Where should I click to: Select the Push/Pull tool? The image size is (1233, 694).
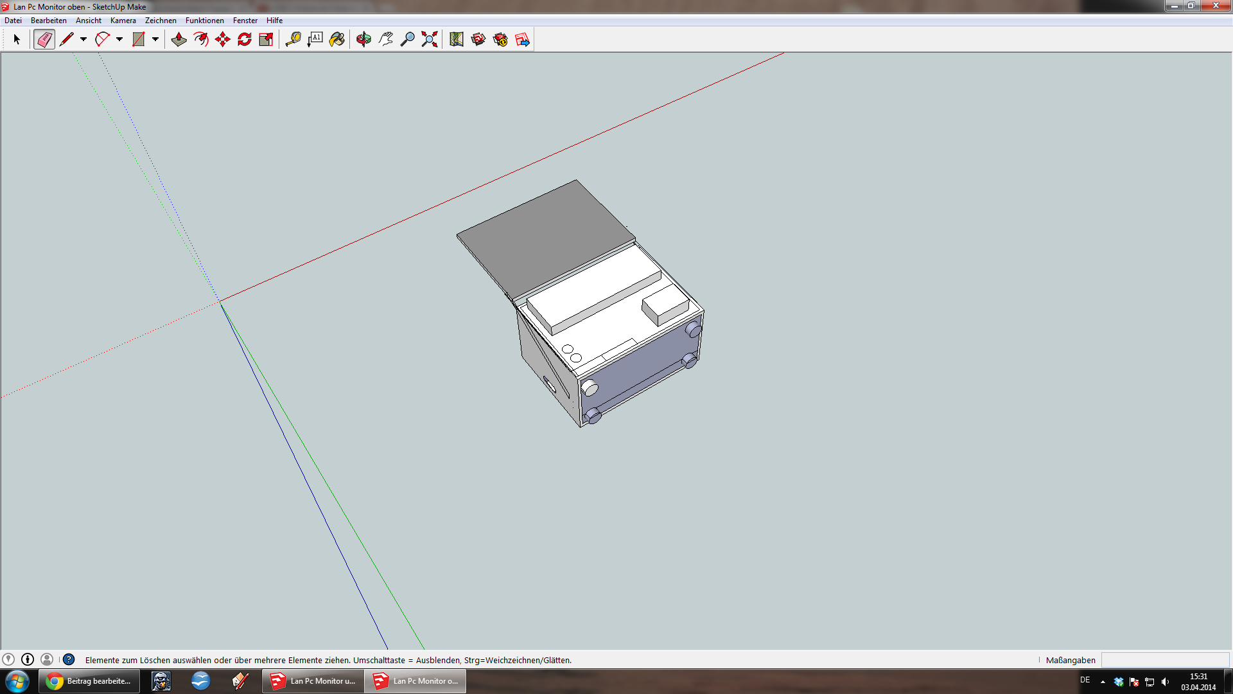[179, 40]
